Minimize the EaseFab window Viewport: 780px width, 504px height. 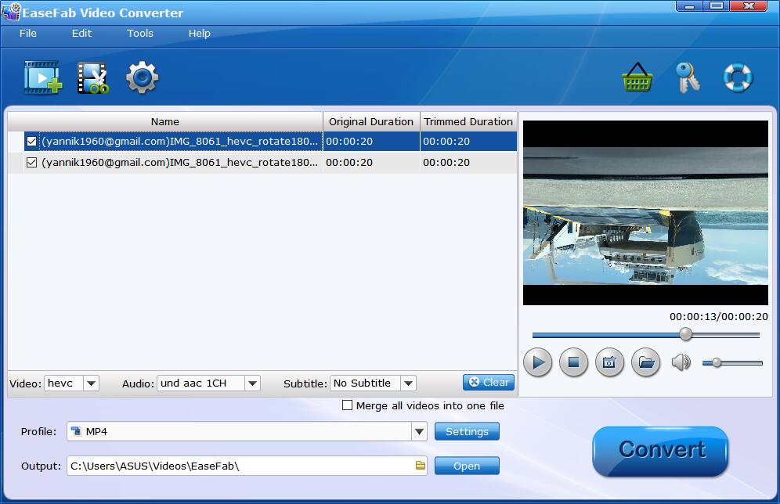coord(689,6)
